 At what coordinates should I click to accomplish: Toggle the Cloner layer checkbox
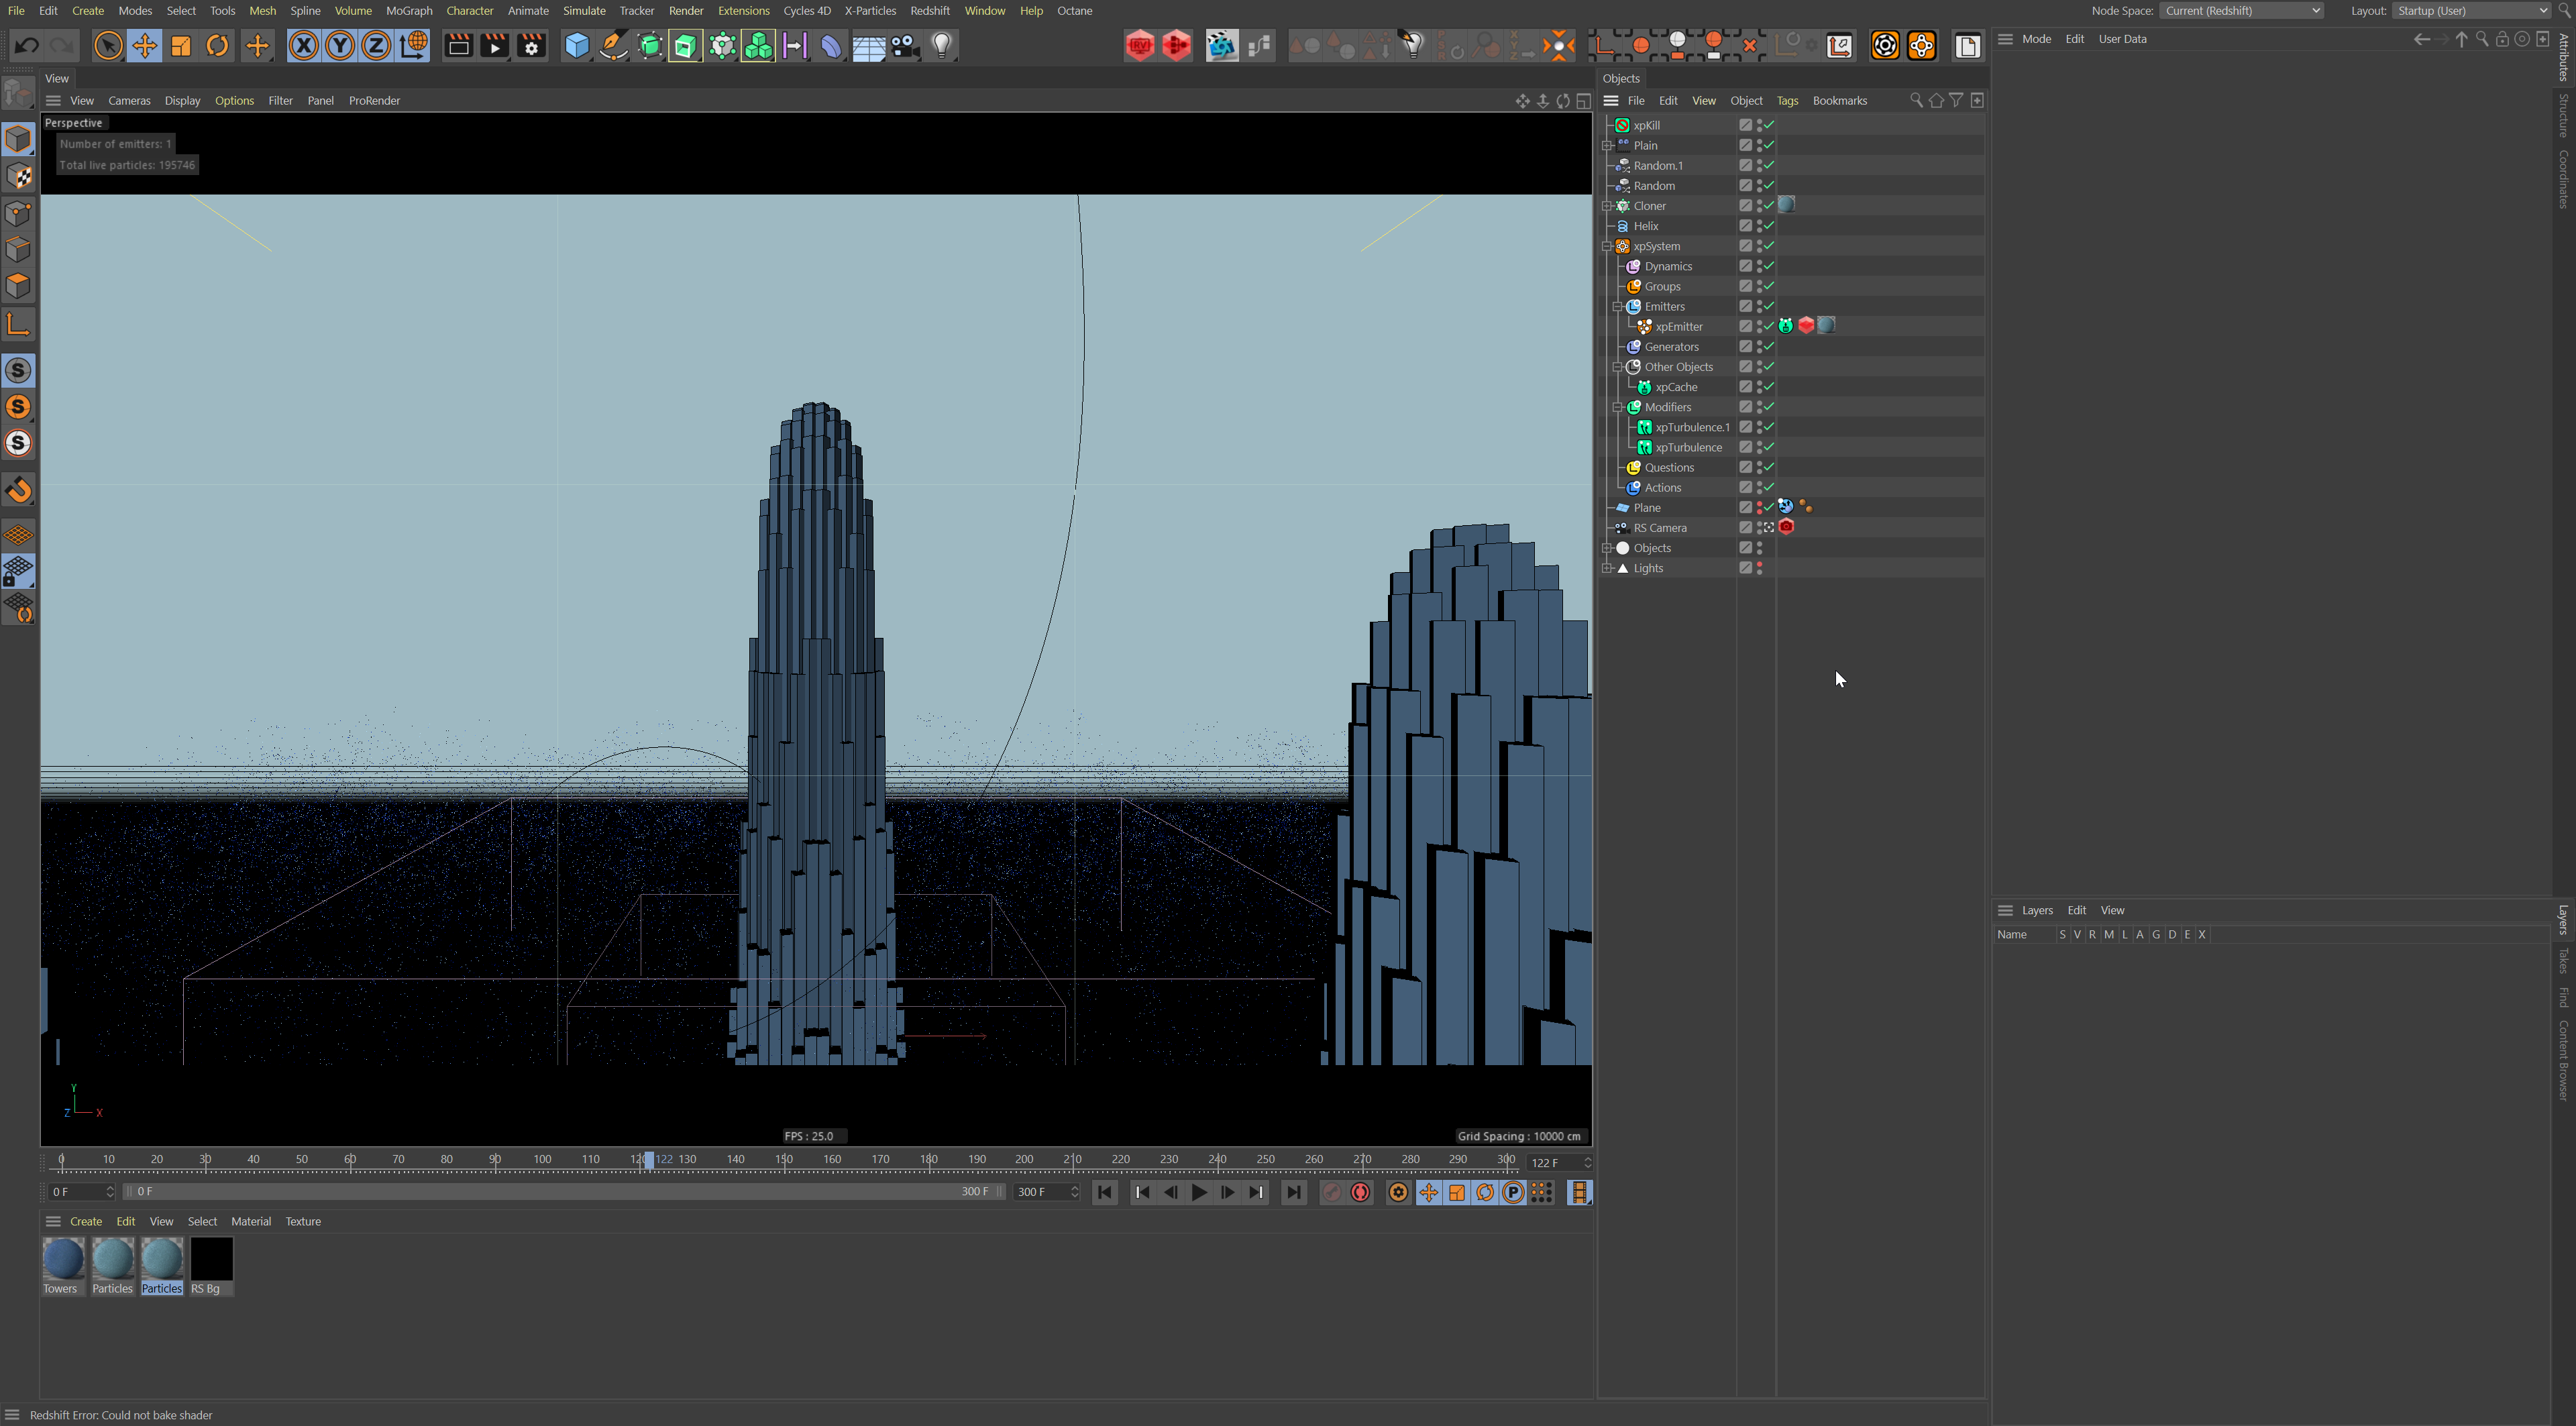1745,206
